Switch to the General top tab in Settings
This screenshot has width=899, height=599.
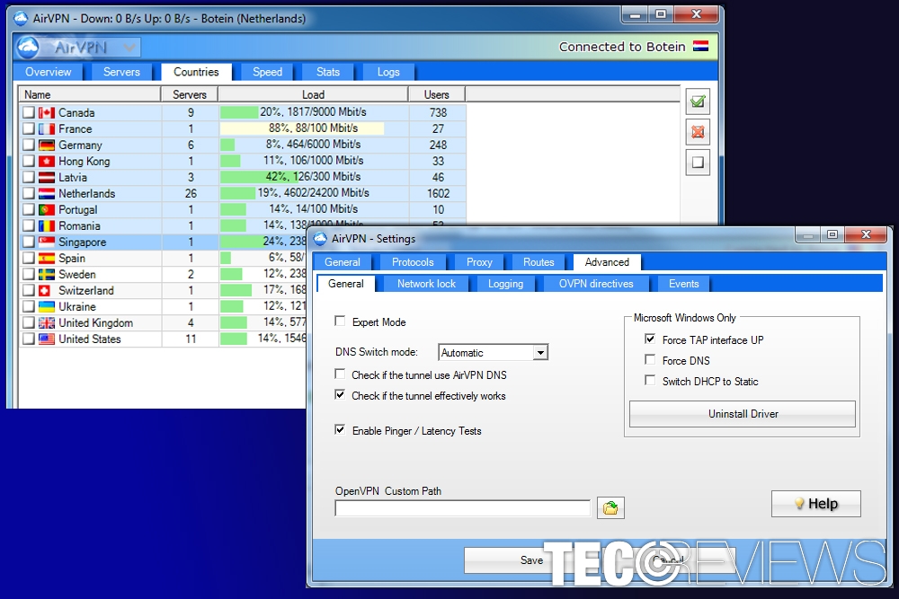(343, 262)
